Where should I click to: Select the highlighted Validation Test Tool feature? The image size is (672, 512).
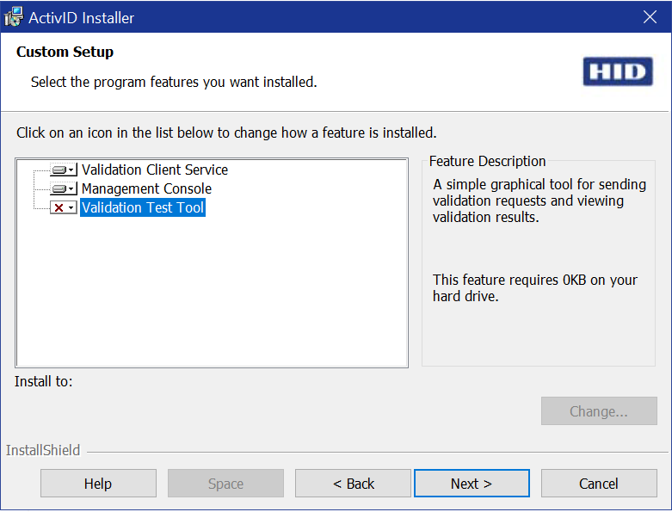(143, 207)
